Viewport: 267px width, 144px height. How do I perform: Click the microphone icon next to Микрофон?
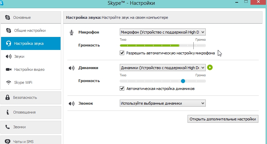(x=72, y=32)
